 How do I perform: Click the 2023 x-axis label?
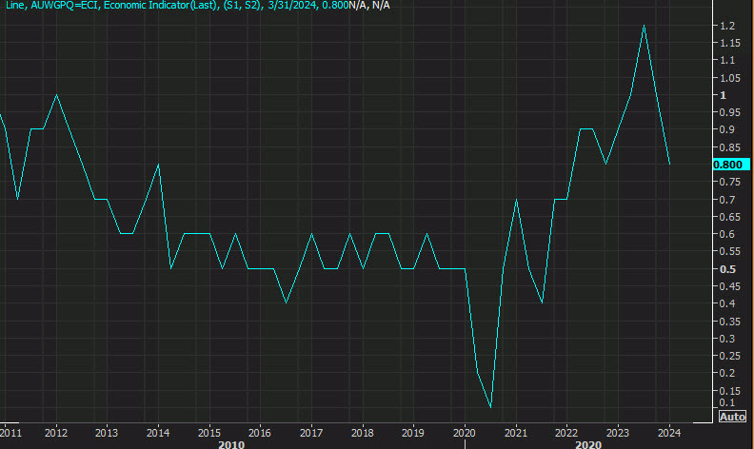(618, 433)
